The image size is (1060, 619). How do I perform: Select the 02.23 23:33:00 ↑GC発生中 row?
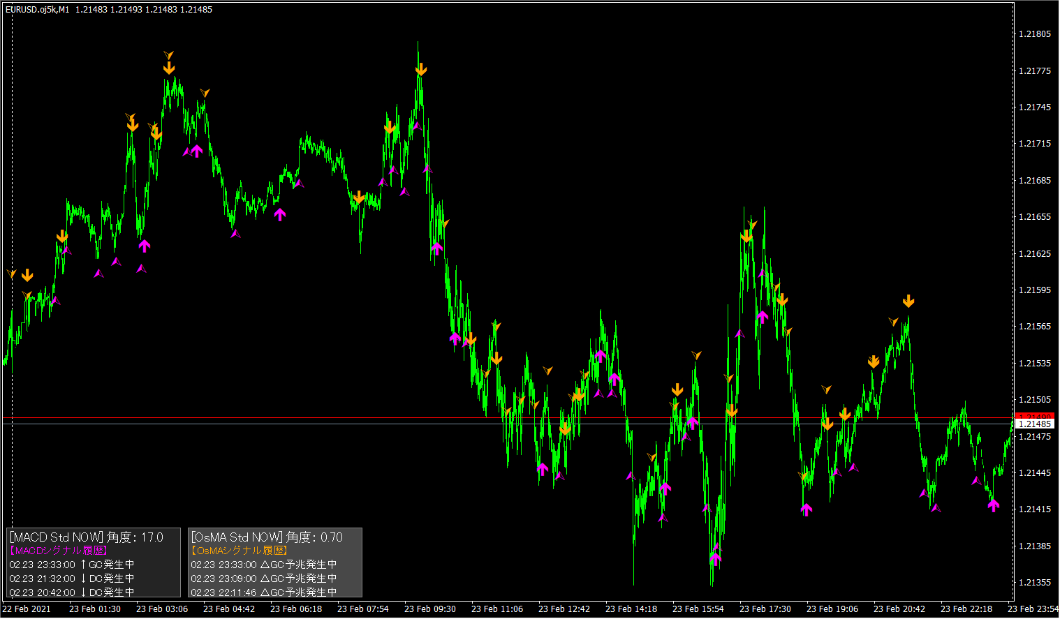(72, 565)
